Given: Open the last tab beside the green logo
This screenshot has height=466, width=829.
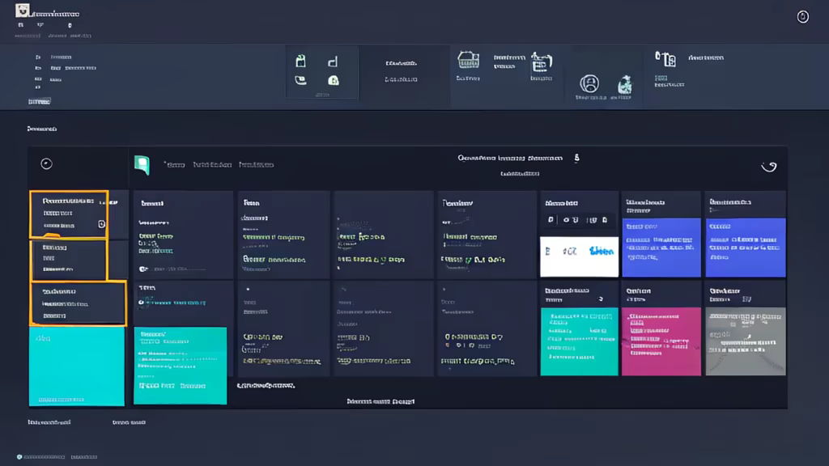Looking at the screenshot, I should pyautogui.click(x=256, y=164).
